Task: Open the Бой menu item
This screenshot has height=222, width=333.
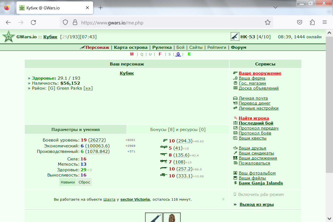Action: click(180, 47)
